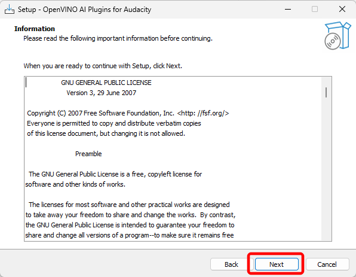Image resolution: width=356 pixels, height=277 pixels.
Task: Click the Copyright (C) 2007 line
Action: (128, 113)
